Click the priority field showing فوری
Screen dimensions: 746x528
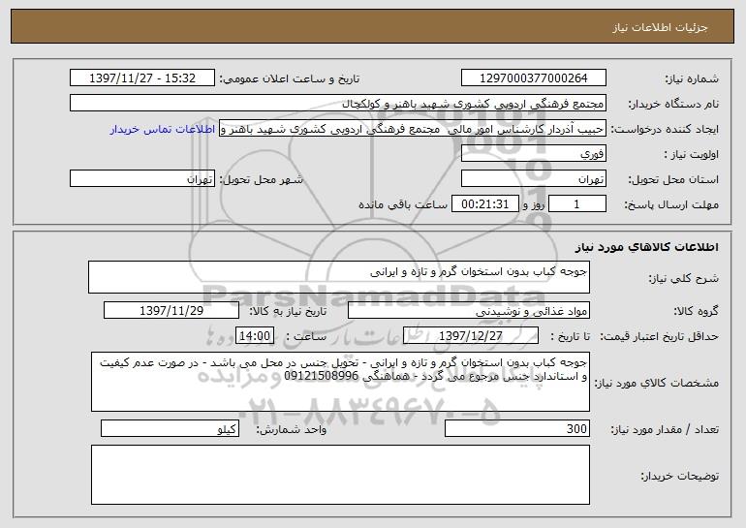(533, 154)
